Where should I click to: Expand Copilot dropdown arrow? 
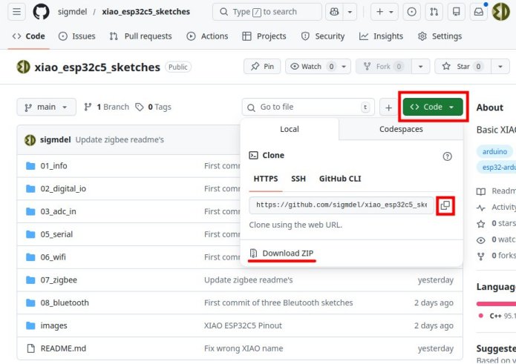point(350,12)
